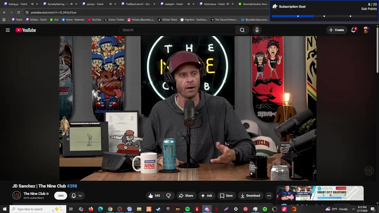The image size is (379, 213).
Task: Switch to the MountainStudios Kick tab
Action: pos(253,4)
